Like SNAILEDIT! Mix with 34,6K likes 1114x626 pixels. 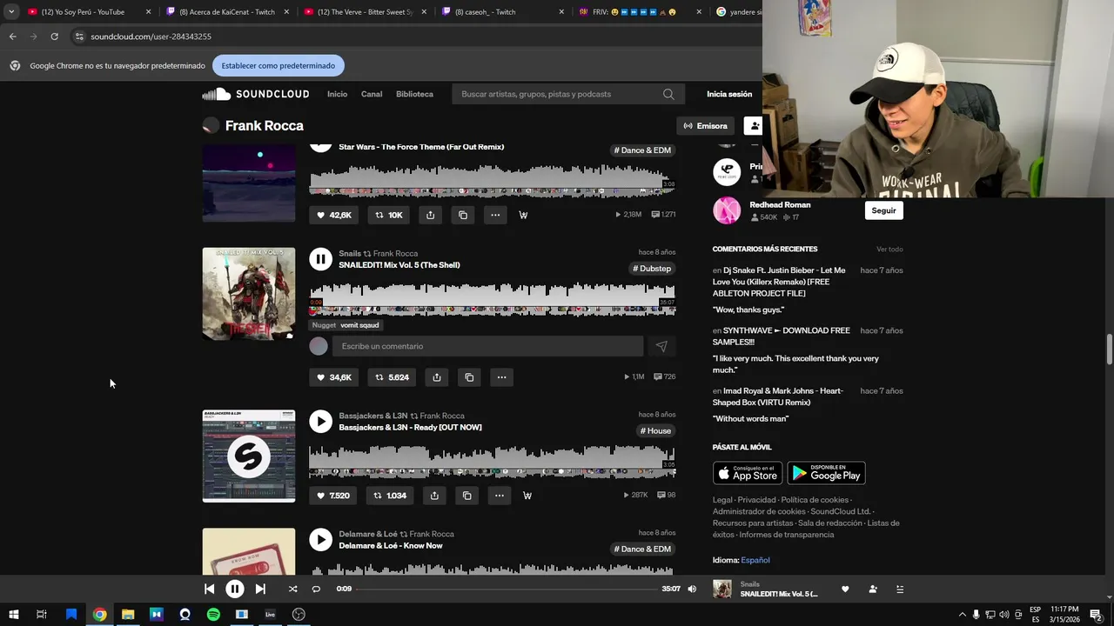pos(333,377)
